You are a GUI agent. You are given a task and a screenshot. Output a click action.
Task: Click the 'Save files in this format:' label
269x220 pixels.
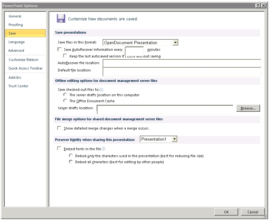tap(77, 42)
